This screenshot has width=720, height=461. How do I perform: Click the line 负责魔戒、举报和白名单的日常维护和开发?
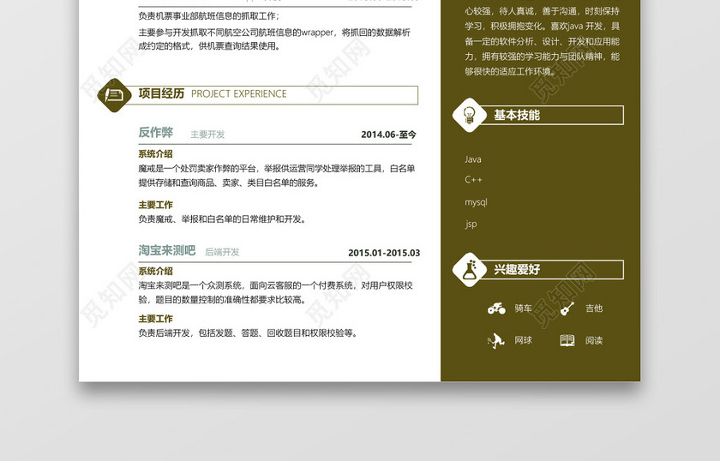tap(222, 219)
